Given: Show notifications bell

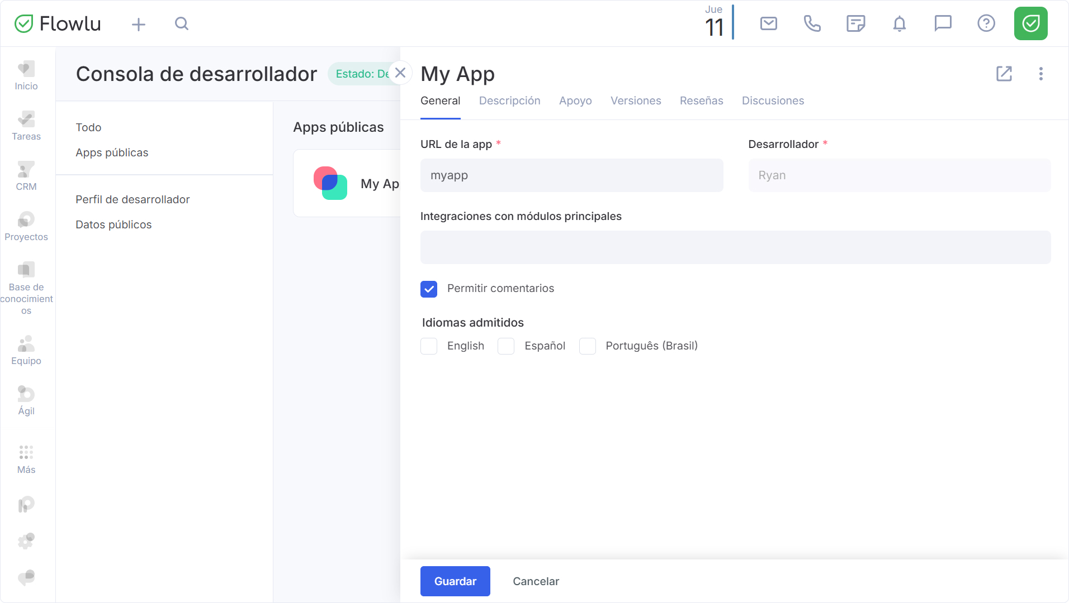Looking at the screenshot, I should point(899,23).
